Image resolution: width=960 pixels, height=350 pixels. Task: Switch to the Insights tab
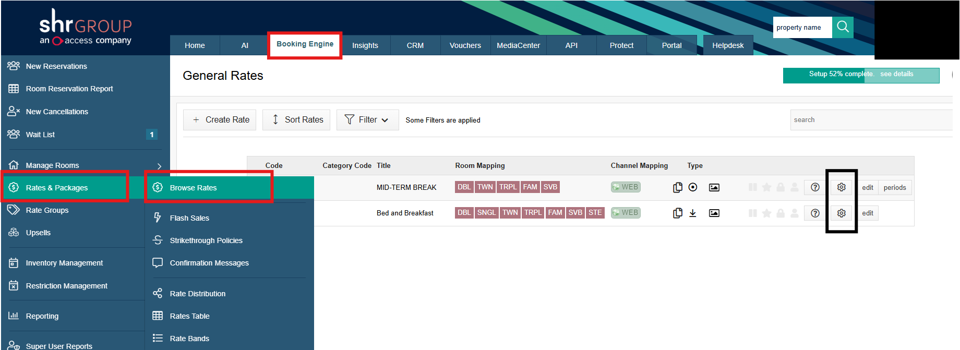(365, 45)
